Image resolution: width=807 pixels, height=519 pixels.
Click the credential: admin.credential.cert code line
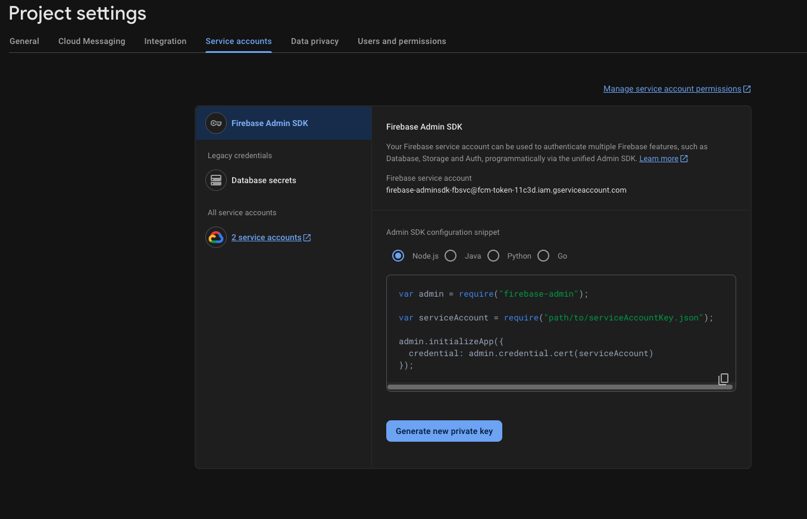point(531,353)
